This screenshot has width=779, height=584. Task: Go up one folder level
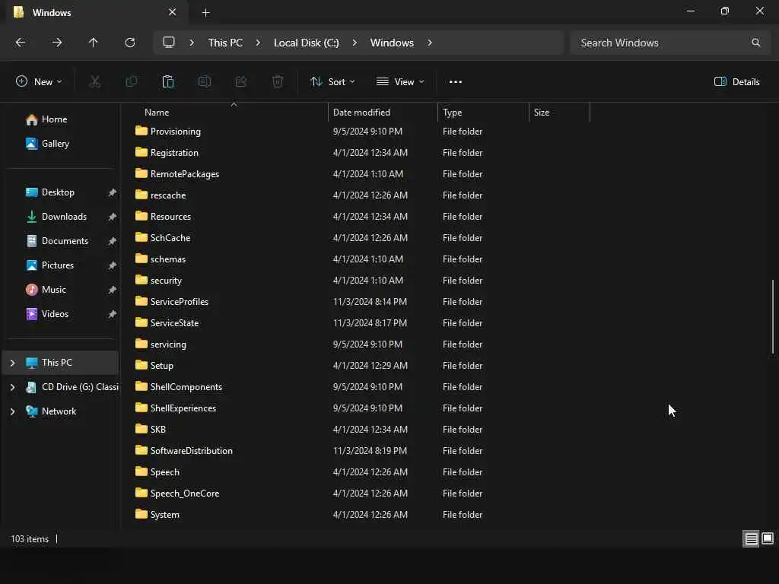[94, 43]
